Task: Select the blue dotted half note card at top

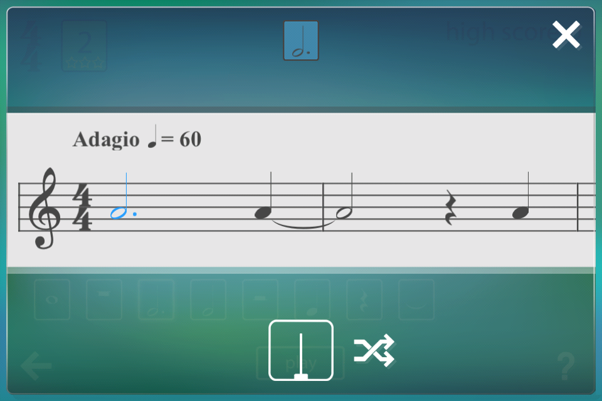Action: click(x=301, y=41)
